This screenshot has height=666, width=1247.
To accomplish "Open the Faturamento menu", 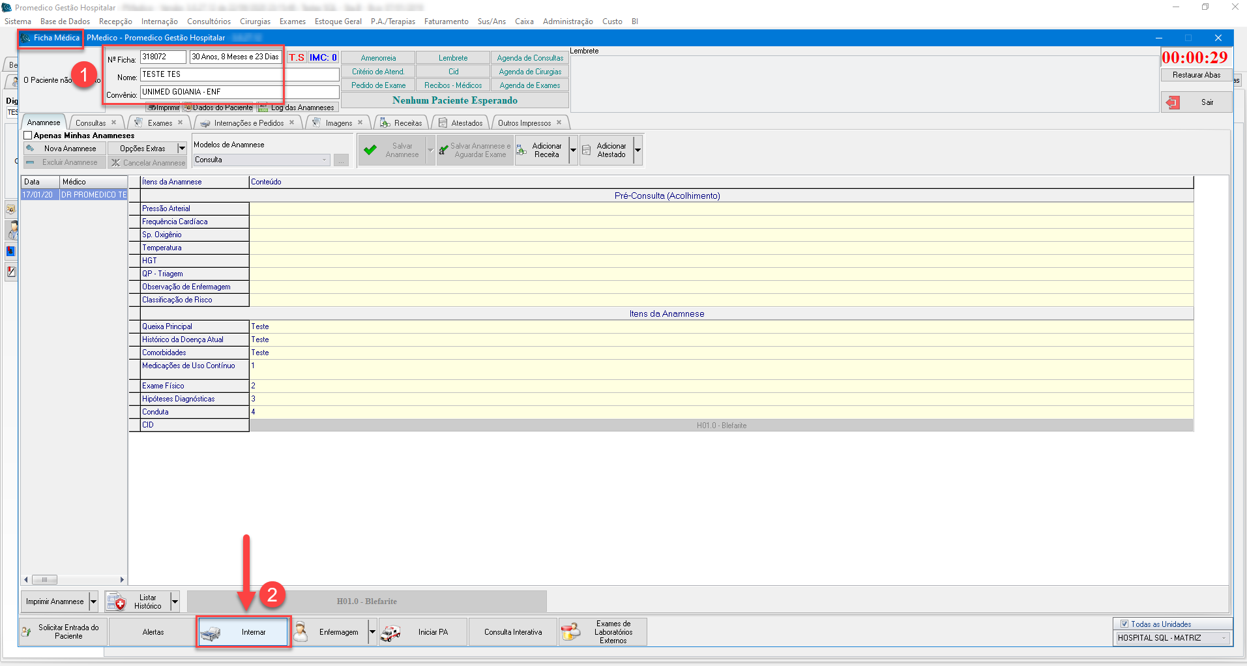I will (x=446, y=22).
